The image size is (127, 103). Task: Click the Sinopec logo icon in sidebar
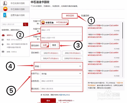5,3
